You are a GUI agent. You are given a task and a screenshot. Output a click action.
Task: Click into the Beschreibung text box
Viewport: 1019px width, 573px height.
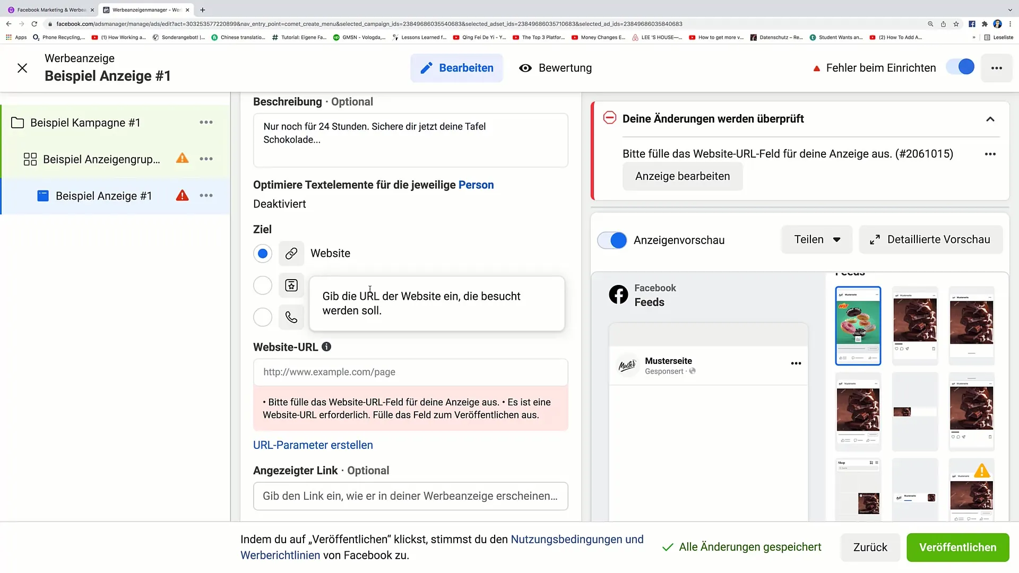click(x=411, y=140)
